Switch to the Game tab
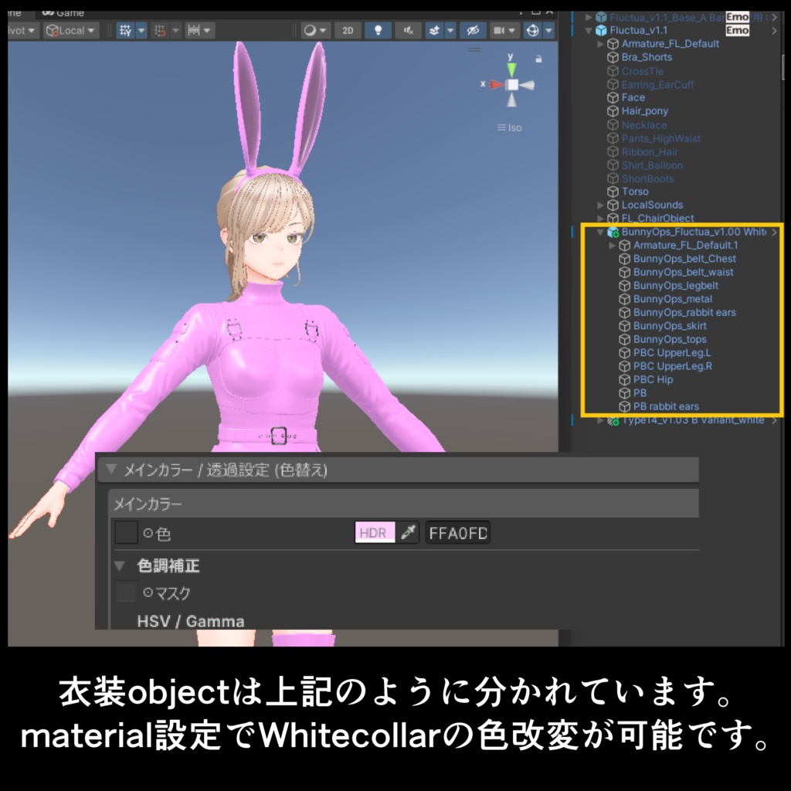 (x=63, y=13)
